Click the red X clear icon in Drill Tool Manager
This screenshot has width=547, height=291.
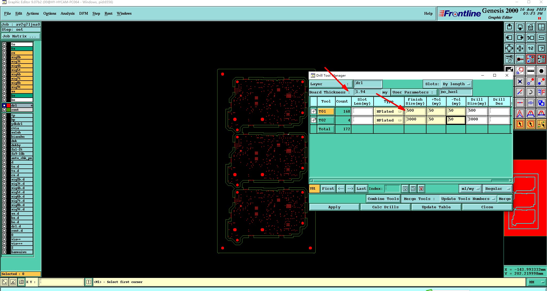point(421,188)
